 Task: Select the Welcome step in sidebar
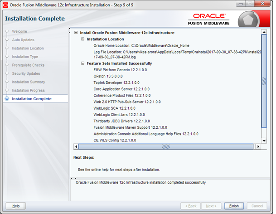(x=19, y=31)
